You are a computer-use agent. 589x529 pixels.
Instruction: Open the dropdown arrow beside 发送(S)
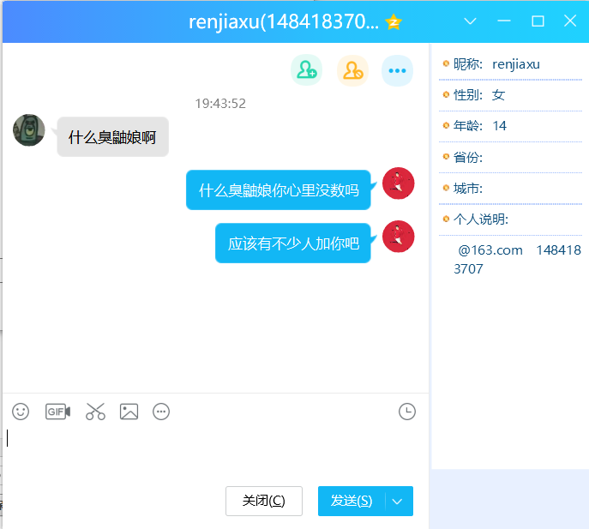399,502
